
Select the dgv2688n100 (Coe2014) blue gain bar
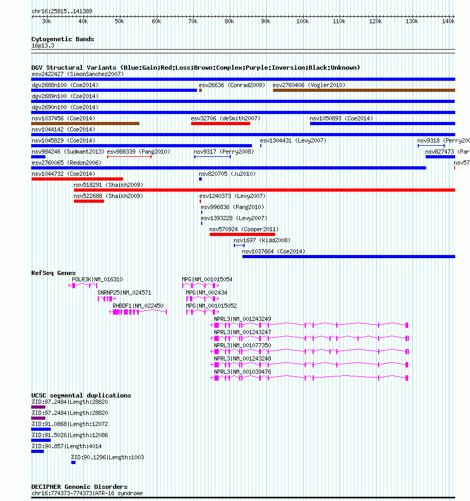(x=114, y=90)
